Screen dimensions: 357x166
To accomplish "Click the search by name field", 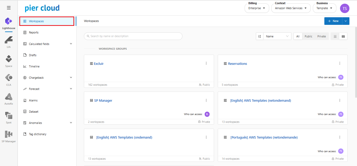I will point(133,36).
